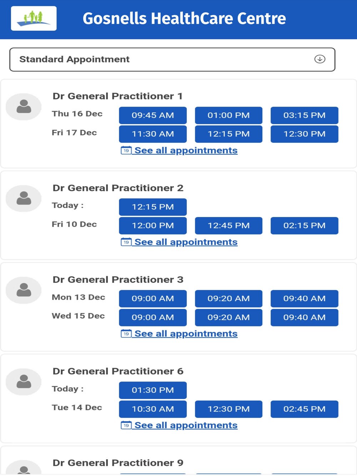
Task: Book today's 12:15 PM with Practitioner 2
Action: (x=153, y=207)
